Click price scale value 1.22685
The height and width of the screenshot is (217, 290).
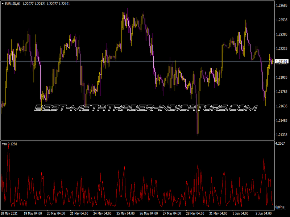(x=282, y=5)
